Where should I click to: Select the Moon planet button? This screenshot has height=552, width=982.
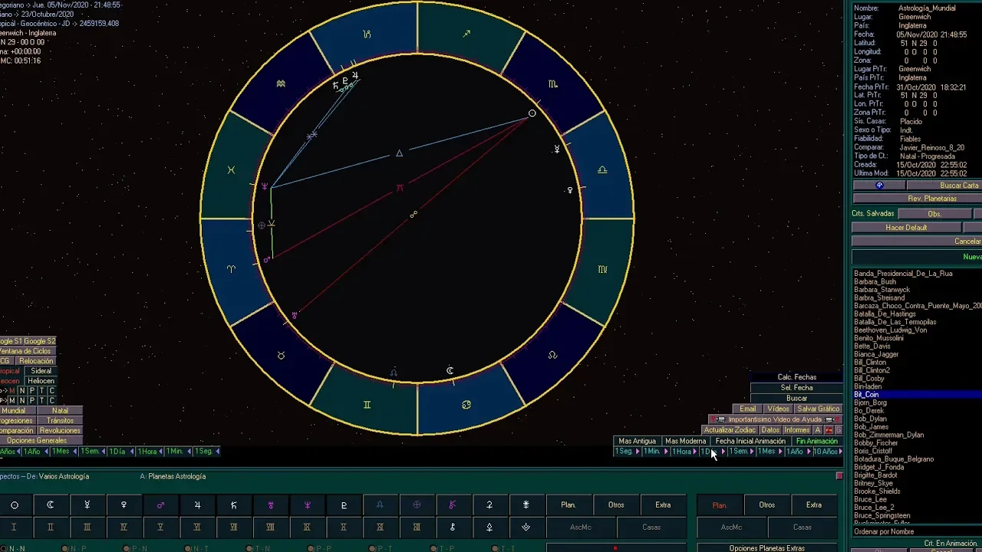pyautogui.click(x=51, y=505)
